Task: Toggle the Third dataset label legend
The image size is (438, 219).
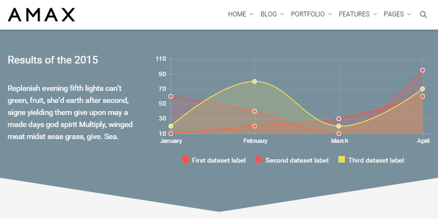Action: pos(376,160)
